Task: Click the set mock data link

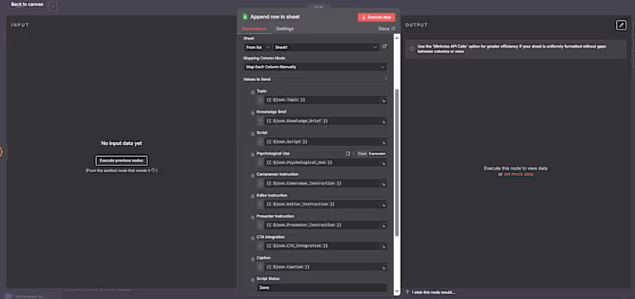Action: coord(518,174)
